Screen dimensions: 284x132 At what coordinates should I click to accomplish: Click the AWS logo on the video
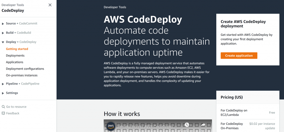click(x=111, y=126)
